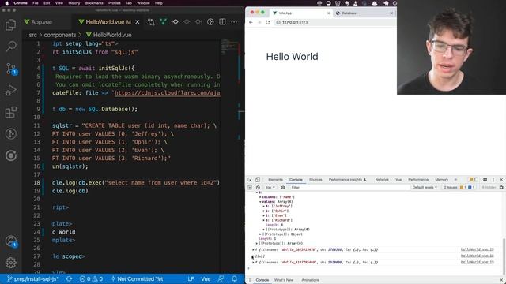The width and height of the screenshot is (506, 284).
Task: Collapse the 'values: Array(4)' node
Action: [x=260, y=202]
